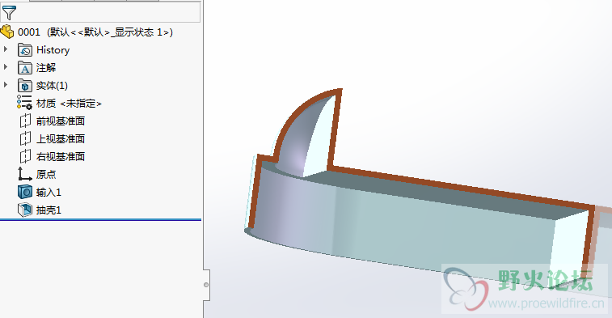Select the History folder icon

tap(25, 50)
